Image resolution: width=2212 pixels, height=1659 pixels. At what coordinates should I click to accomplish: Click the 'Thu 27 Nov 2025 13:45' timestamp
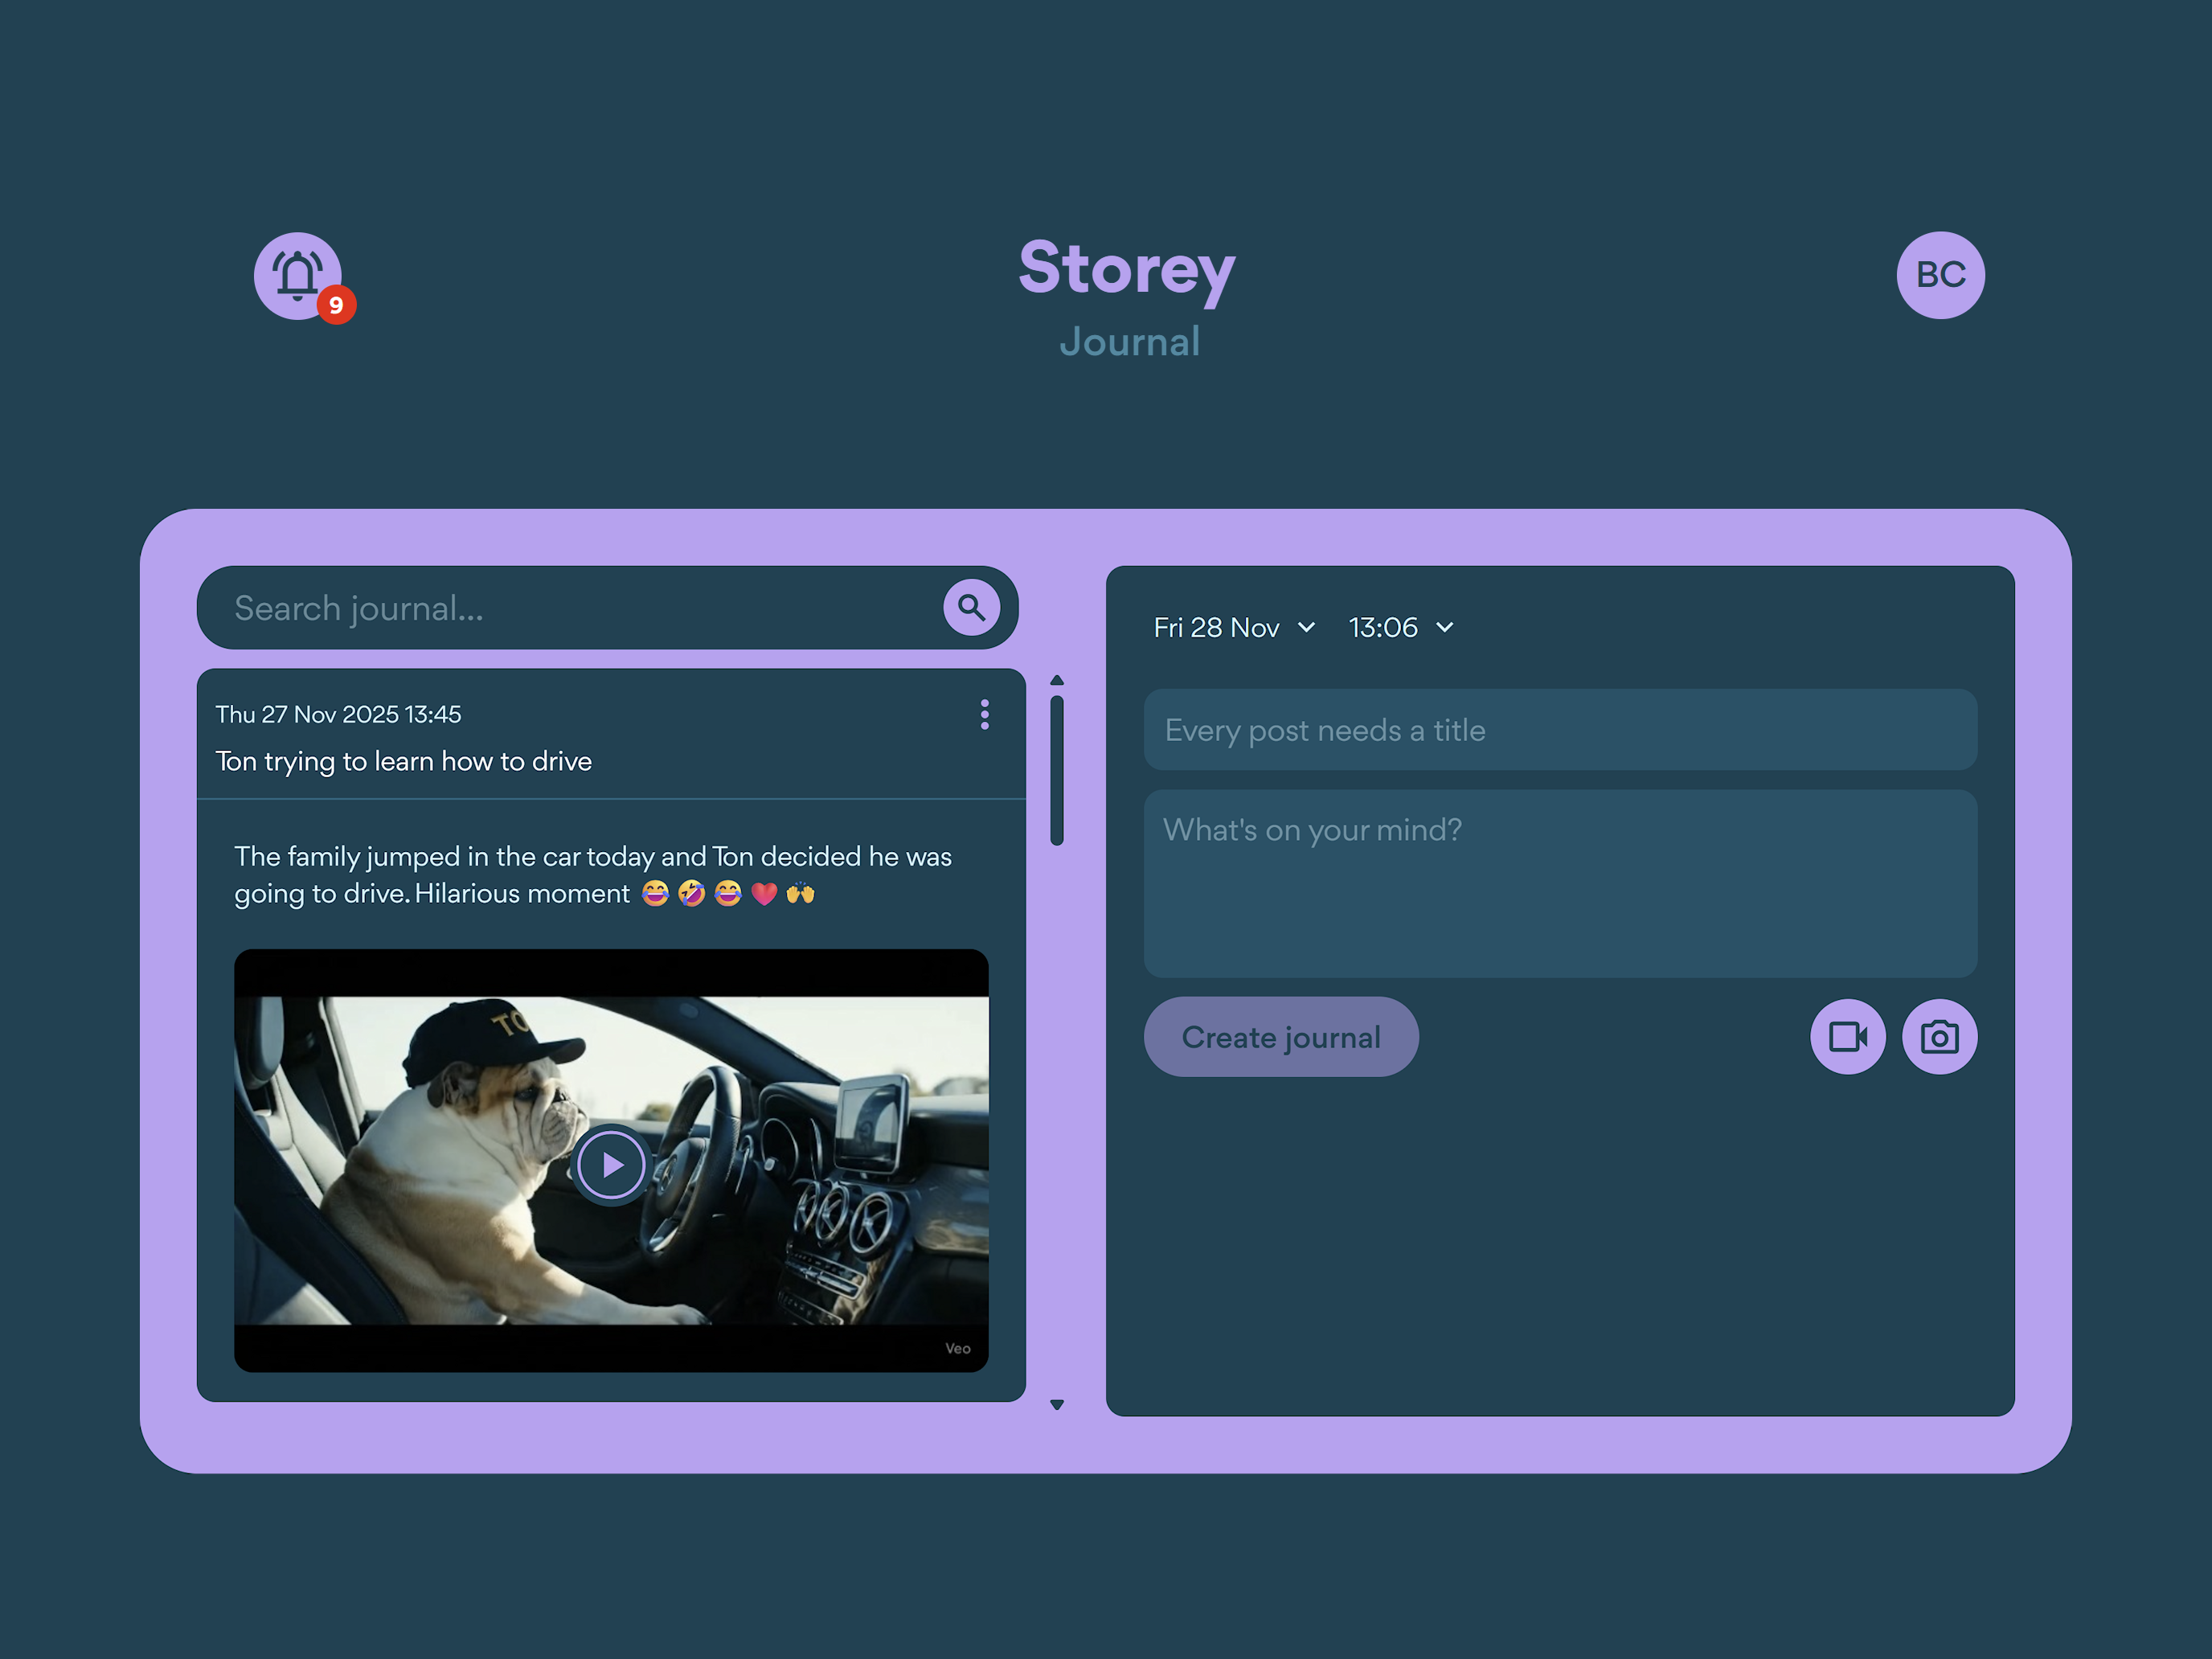tap(338, 714)
